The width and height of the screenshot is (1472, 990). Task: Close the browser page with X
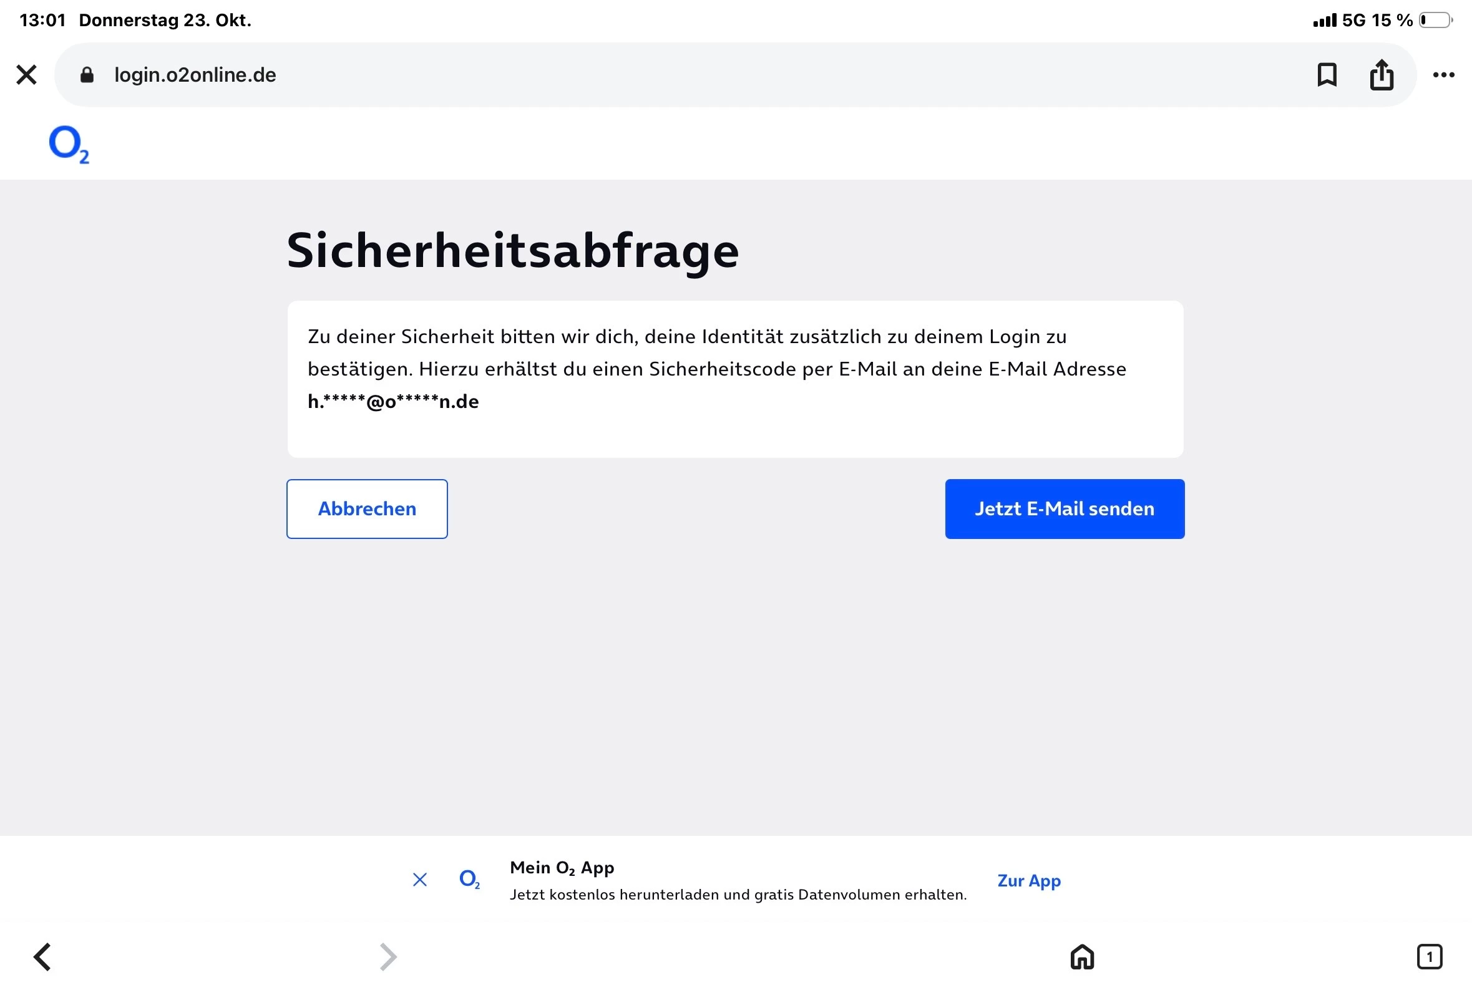point(27,74)
